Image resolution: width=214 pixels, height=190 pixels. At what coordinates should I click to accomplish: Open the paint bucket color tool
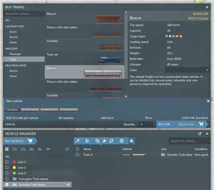[131, 141]
